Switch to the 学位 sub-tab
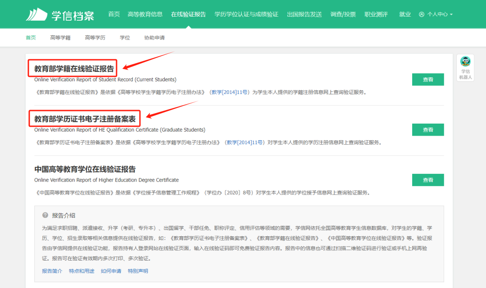Viewport: 486px width, 288px height. click(125, 38)
